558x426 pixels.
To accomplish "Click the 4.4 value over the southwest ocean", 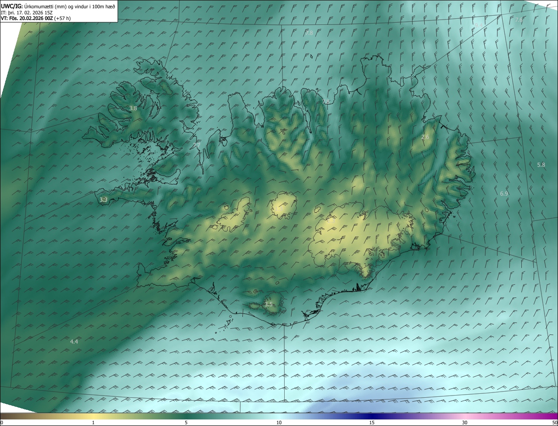I will pyautogui.click(x=74, y=341).
